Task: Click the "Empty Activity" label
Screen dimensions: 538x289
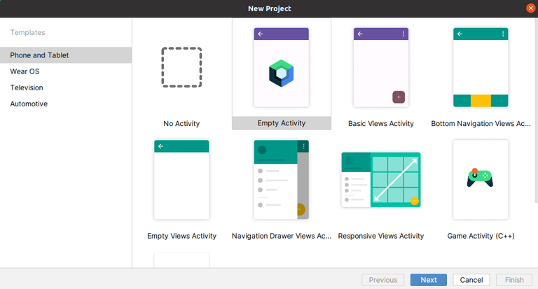Action: [x=282, y=123]
